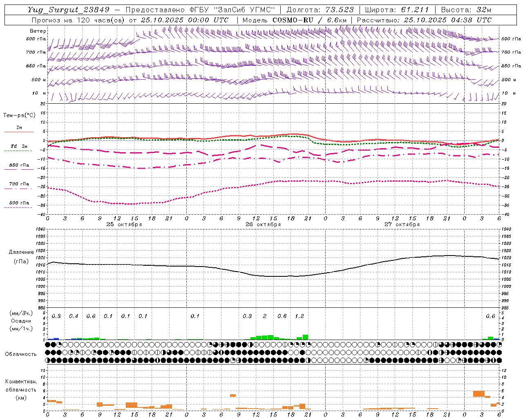Click the Рассчитано: 25.10.2025 04:38 UTC timestamp
This screenshot has height=418, width=523.
[x=425, y=20]
